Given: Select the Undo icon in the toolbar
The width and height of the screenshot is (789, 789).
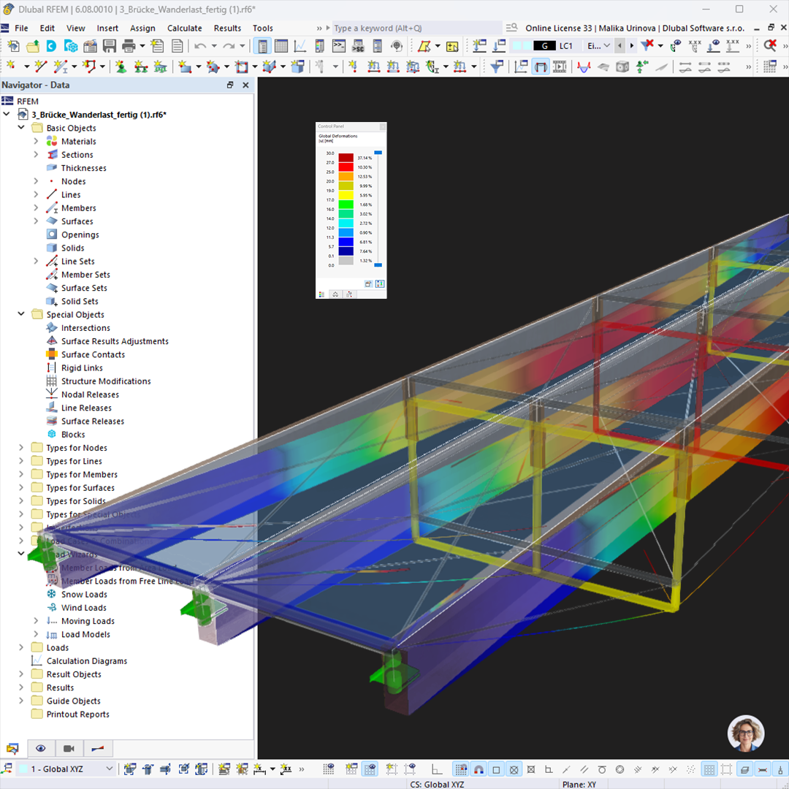Looking at the screenshot, I should coord(199,45).
